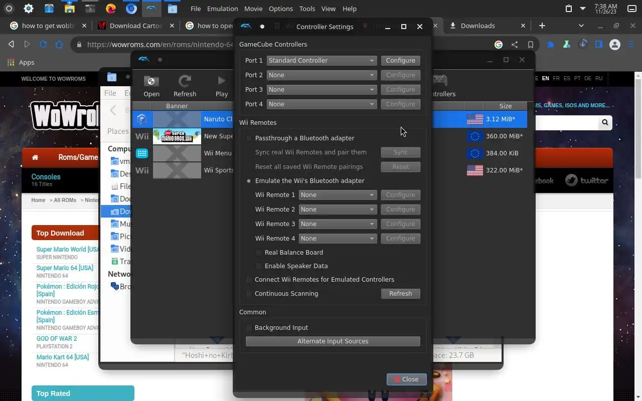Image resolution: width=642 pixels, height=401 pixels.
Task: Click the browser home button
Action: (x=59, y=44)
